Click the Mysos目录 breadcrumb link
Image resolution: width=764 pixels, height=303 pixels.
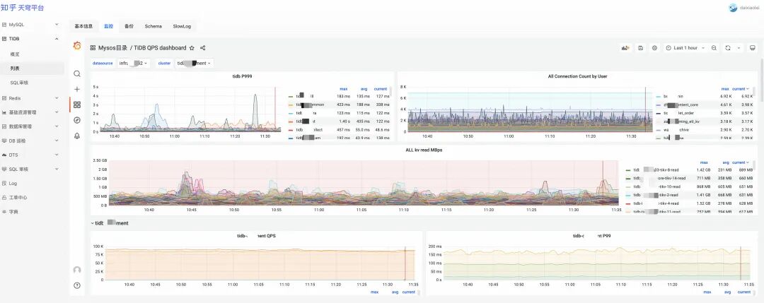[112, 48]
